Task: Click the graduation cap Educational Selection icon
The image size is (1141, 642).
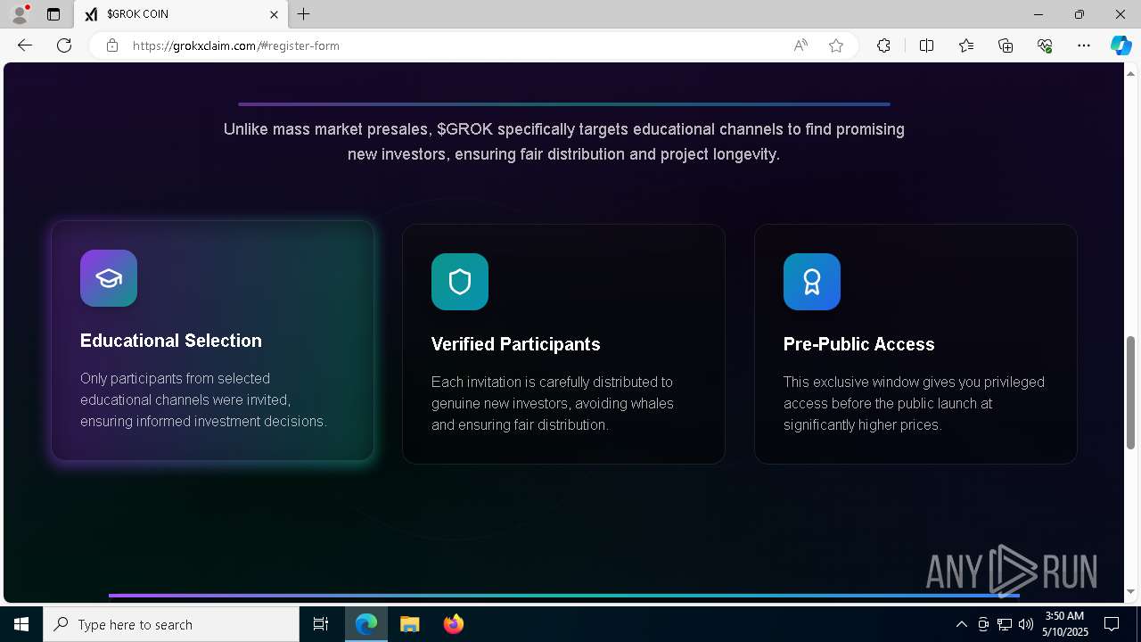Action: [x=109, y=278]
